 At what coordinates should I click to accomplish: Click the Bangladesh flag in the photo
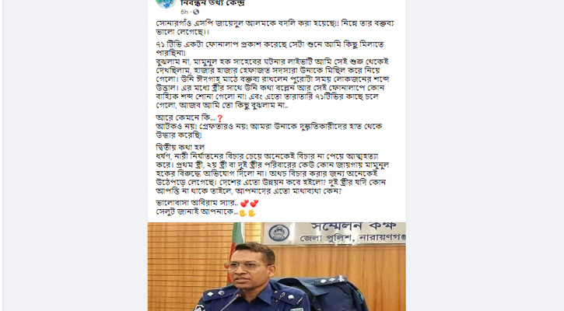[x=234, y=252]
